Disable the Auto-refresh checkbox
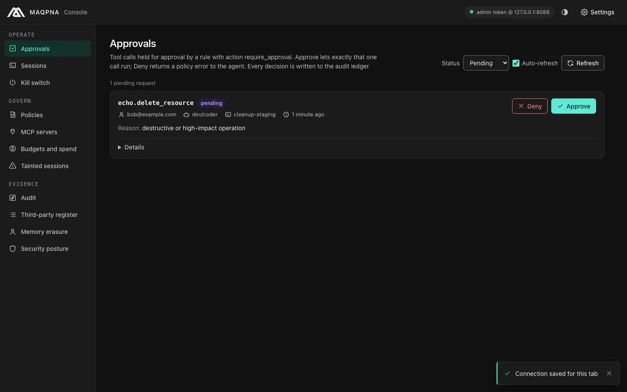The image size is (627, 392). [x=516, y=63]
